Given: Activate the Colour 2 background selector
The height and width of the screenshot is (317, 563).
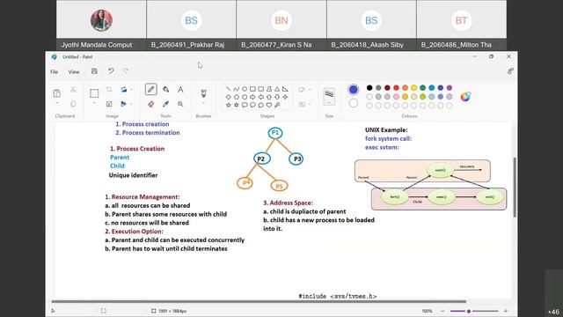Looking at the screenshot, I should click(354, 103).
